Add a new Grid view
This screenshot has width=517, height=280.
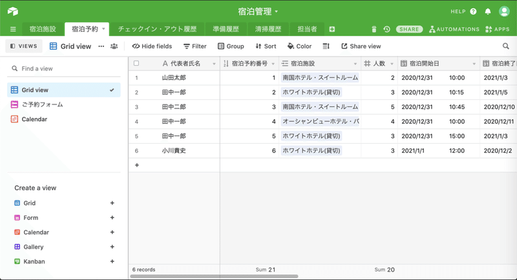[x=112, y=203]
